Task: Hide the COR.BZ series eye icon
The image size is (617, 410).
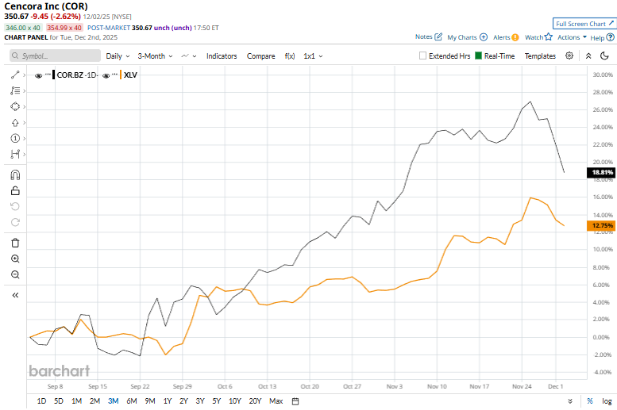Action: tap(38, 75)
